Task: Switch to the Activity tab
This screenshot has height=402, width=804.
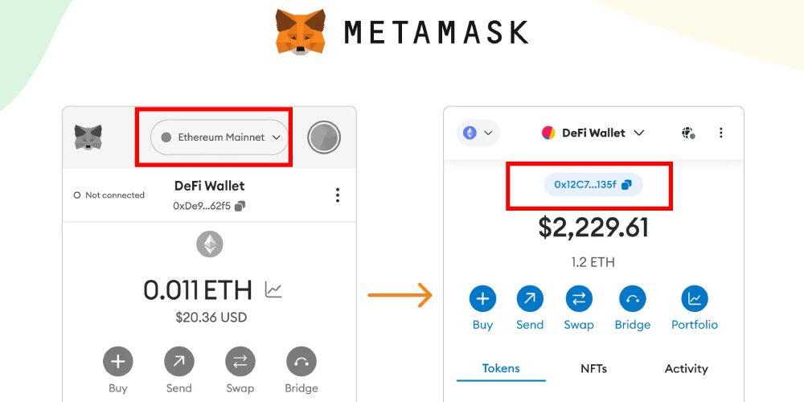Action: tap(686, 368)
